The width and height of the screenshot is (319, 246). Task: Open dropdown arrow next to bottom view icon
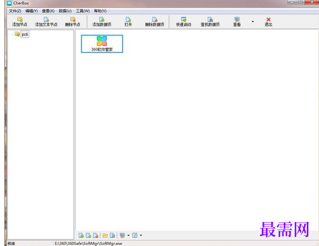click(x=129, y=235)
